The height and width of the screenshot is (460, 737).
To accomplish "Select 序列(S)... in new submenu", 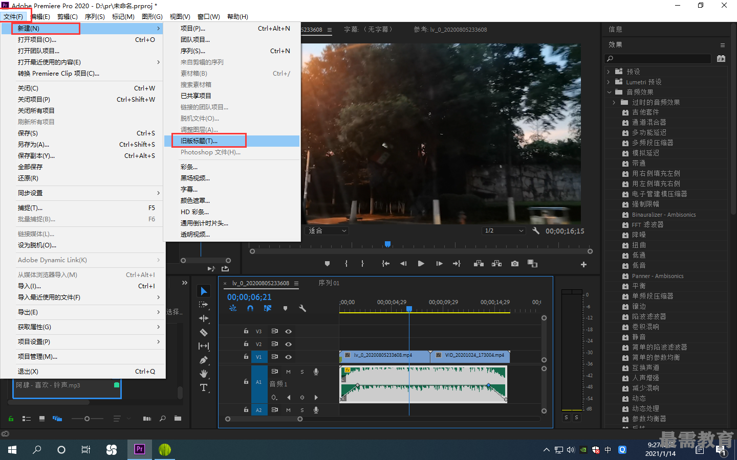I will click(232, 51).
